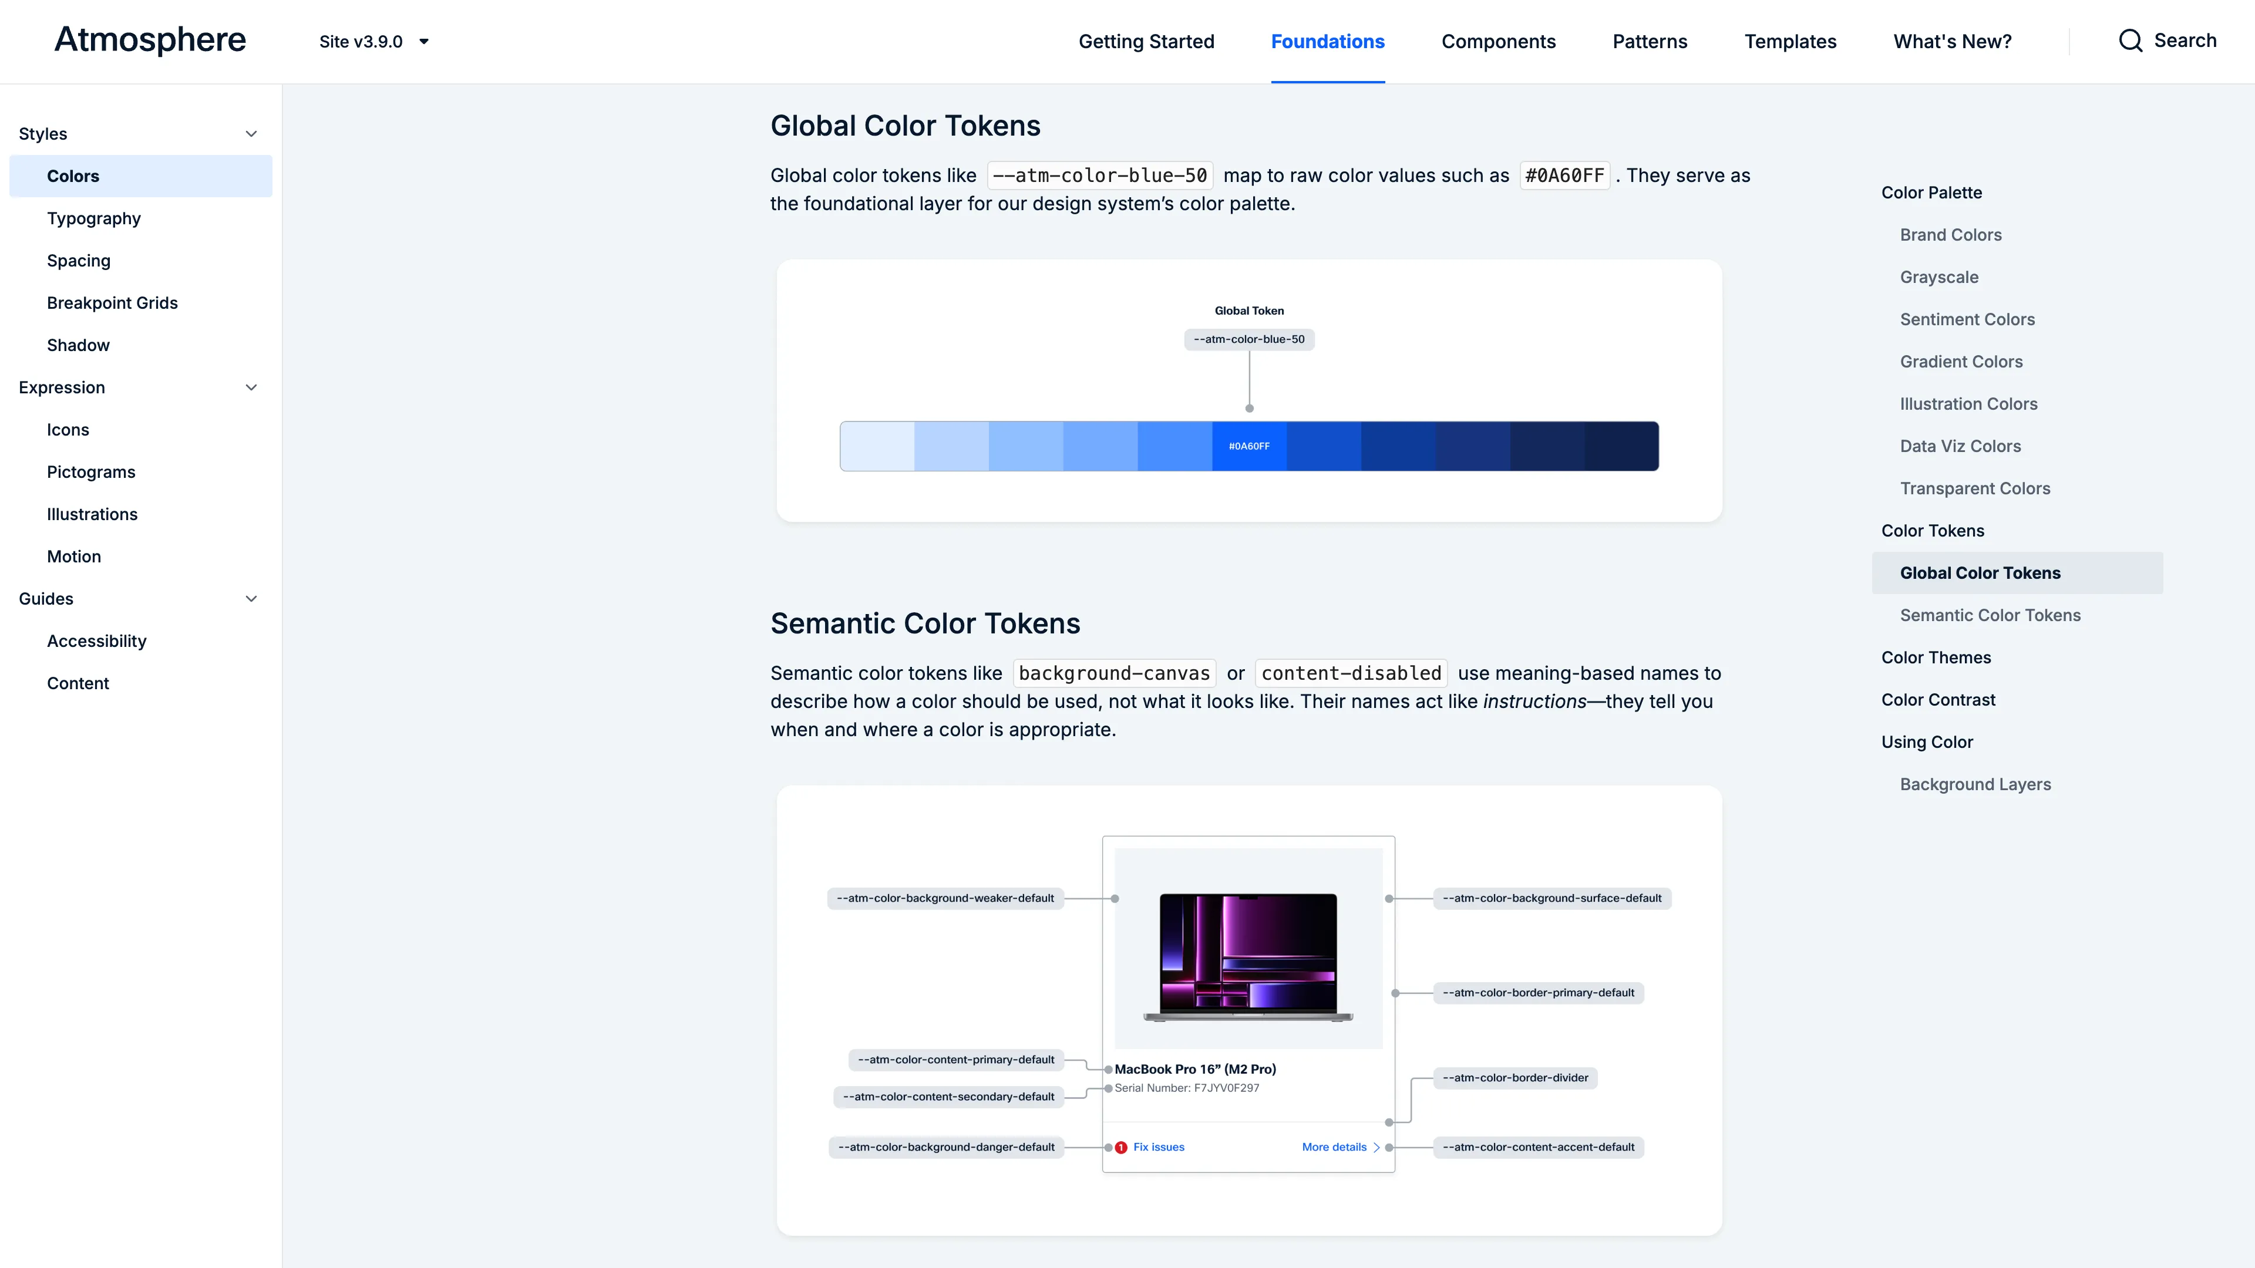Click the #0A60FF blue swatch
Screen dimensions: 2255x1268
[1248, 446]
